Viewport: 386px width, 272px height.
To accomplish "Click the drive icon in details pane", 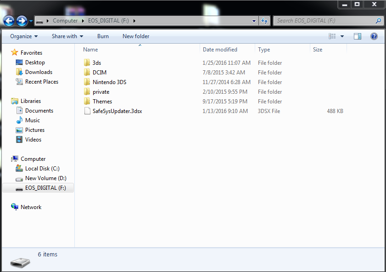I will (x=20, y=263).
